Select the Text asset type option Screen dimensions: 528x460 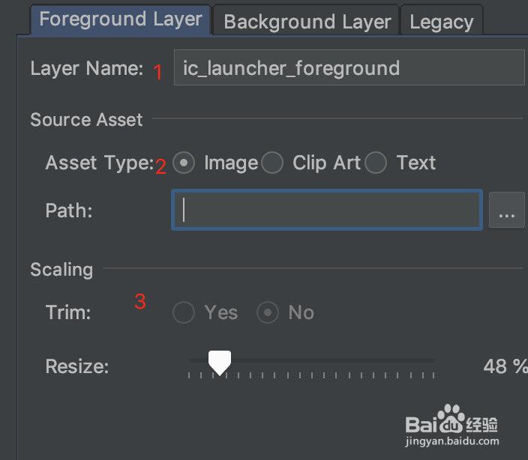pos(376,163)
